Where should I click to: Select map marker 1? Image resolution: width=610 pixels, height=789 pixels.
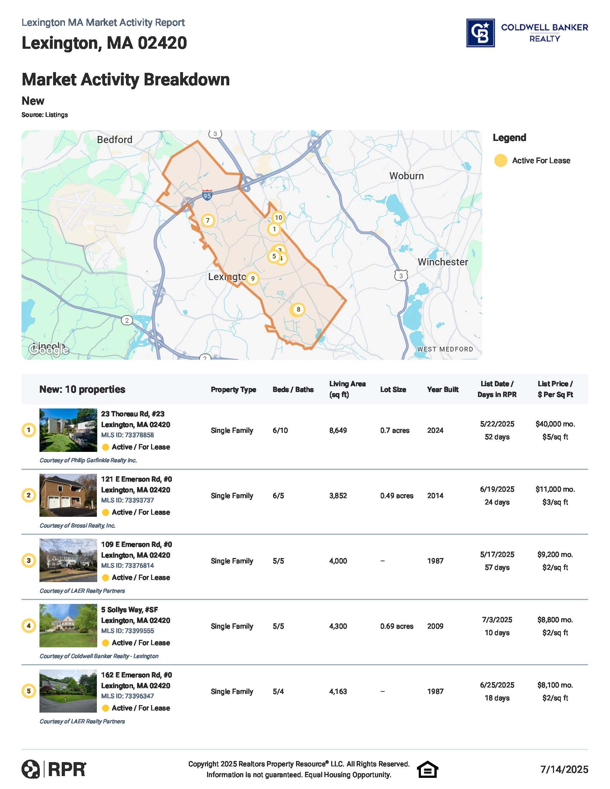tap(274, 229)
